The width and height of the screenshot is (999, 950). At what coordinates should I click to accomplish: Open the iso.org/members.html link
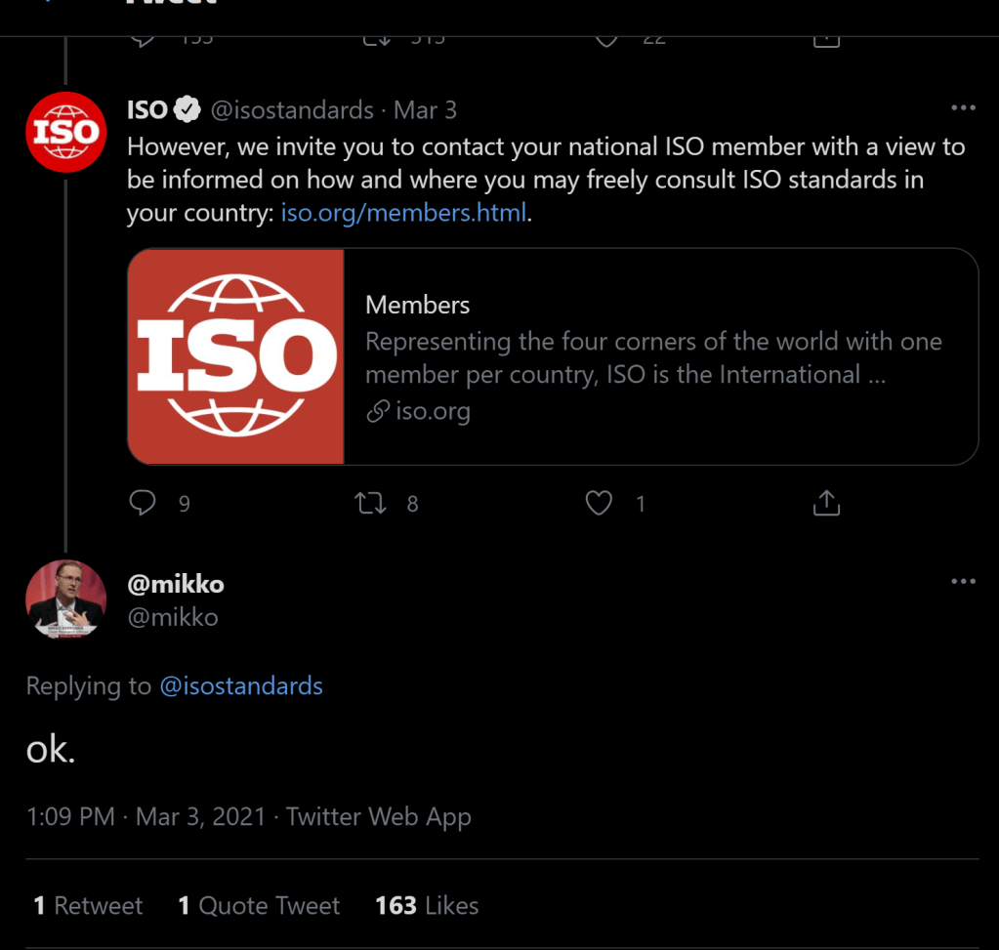[x=403, y=212]
